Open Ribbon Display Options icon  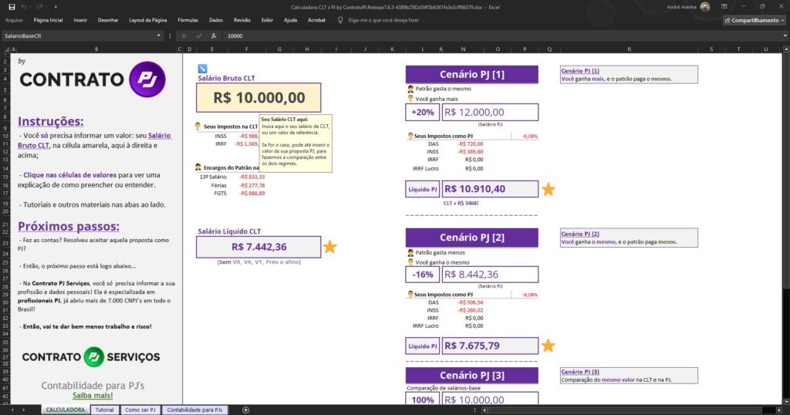pyautogui.click(x=724, y=7)
